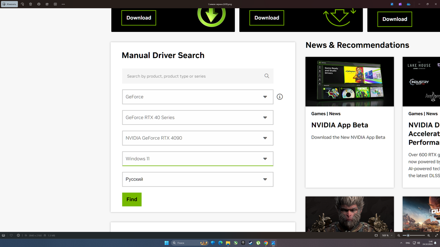This screenshot has height=247, width=440.
Task: Click the News & Recommendations heading
Action: click(357, 45)
